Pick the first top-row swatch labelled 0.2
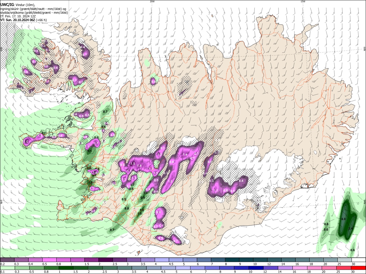366x274 pixels. click(7, 260)
